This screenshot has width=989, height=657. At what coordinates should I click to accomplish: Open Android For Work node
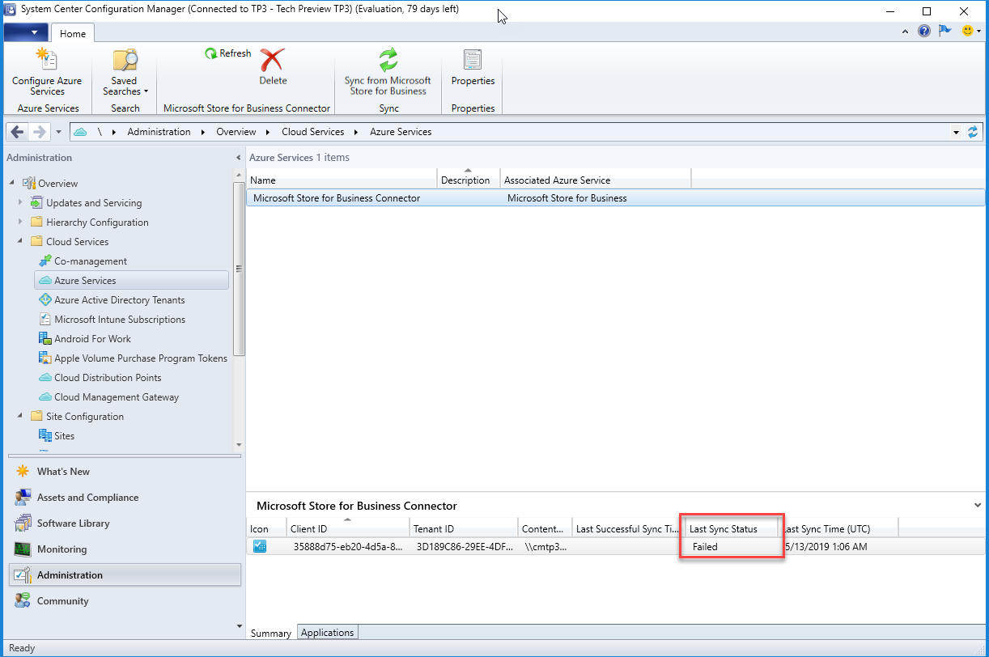pyautogui.click(x=92, y=339)
